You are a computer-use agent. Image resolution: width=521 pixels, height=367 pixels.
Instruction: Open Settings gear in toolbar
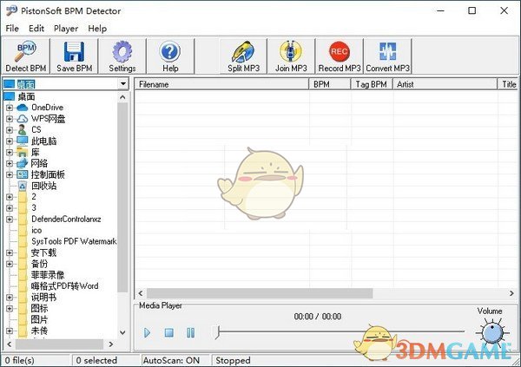coord(122,56)
